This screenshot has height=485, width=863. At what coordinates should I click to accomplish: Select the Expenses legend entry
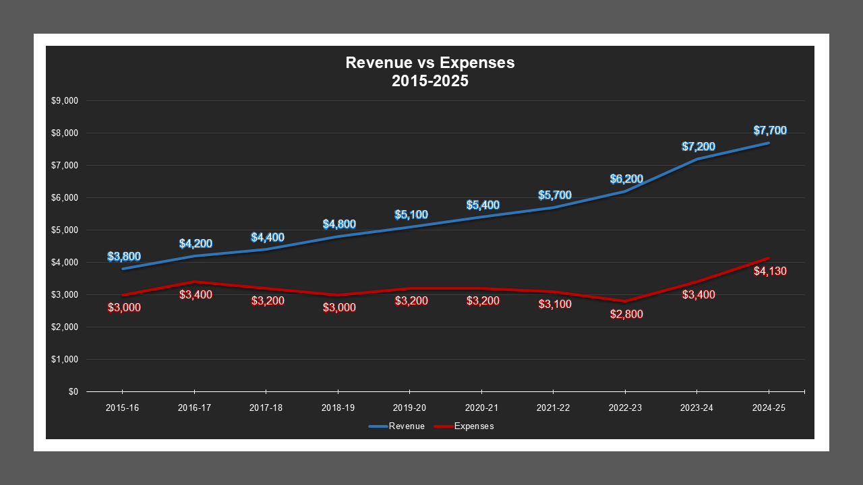[x=474, y=426]
